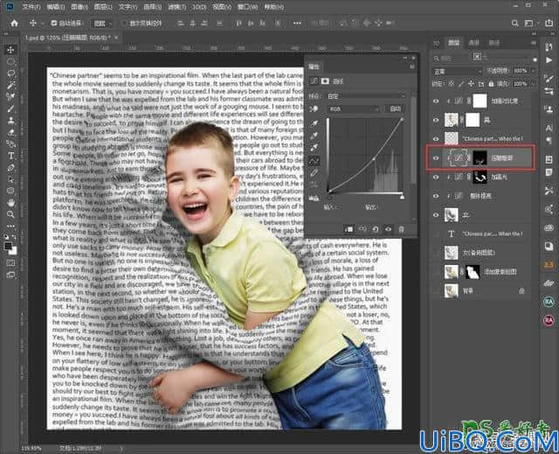Viewport: 559px width, 454px height.
Task: Enable the show transform controls checkbox
Action: pyautogui.click(x=125, y=24)
